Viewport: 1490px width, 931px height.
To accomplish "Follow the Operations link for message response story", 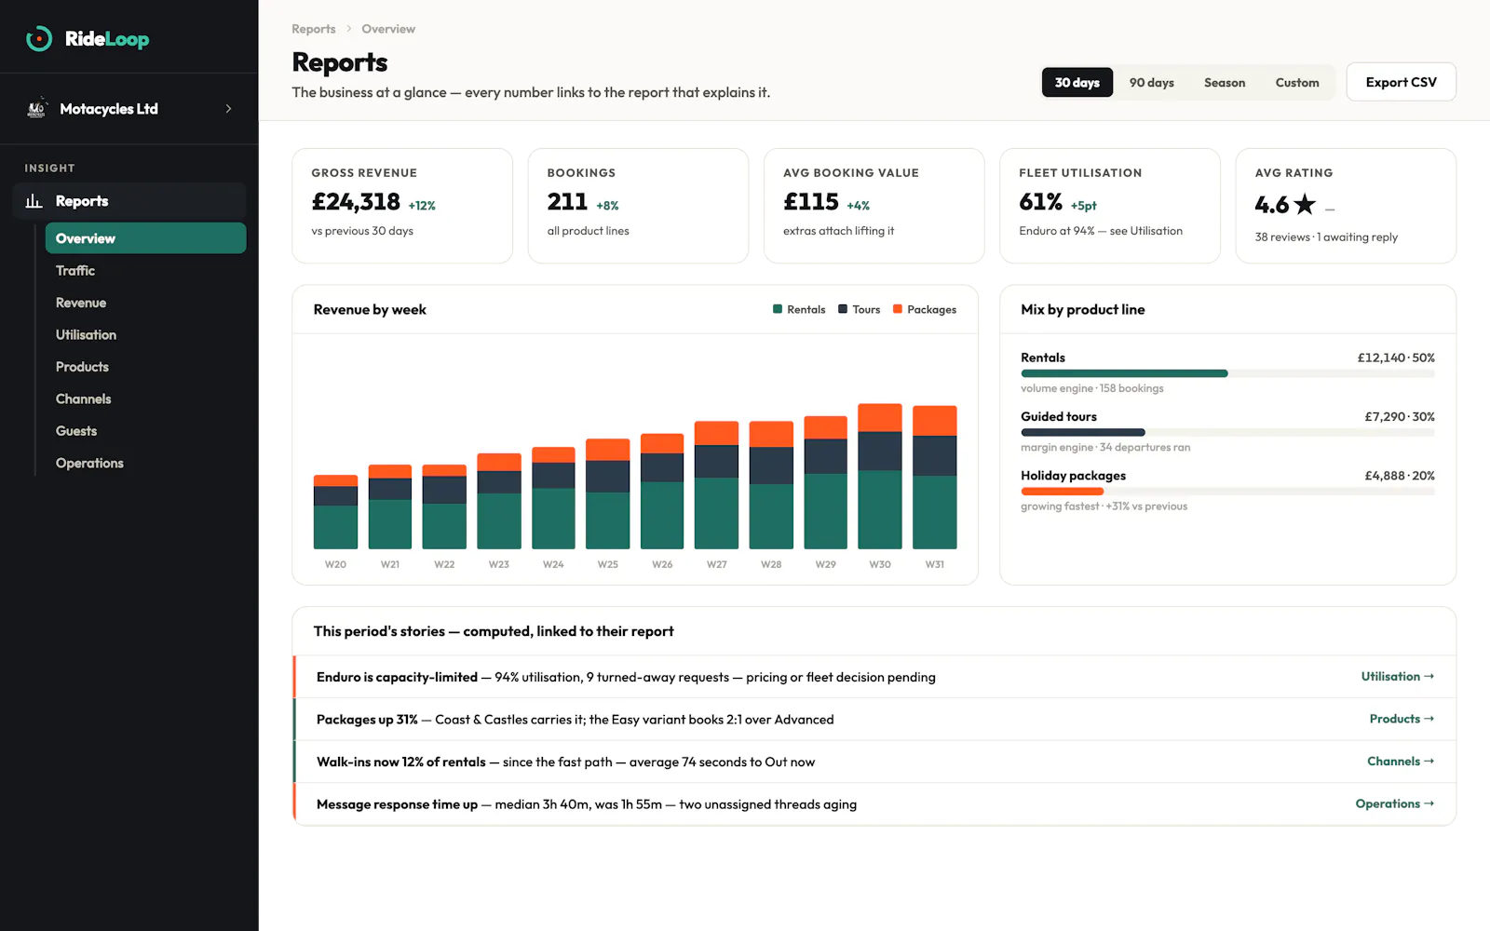I will [x=1395, y=803].
